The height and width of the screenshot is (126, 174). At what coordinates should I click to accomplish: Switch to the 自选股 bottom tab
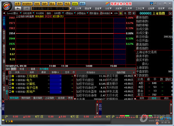pos(61,98)
